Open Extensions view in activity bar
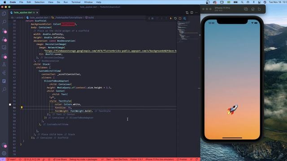287x161 pixels. 4,56
